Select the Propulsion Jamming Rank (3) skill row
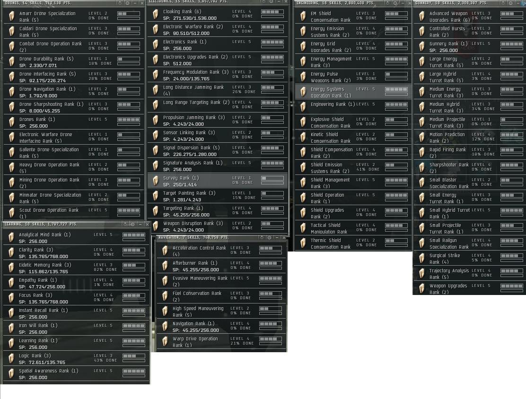This screenshot has width=526, height=399. (218, 120)
